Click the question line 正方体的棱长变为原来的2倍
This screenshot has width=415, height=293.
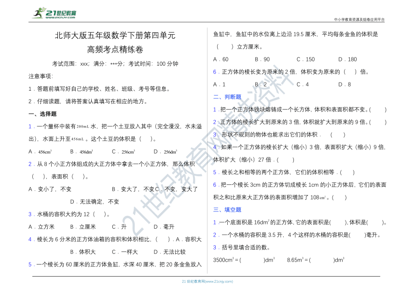coord(291,72)
